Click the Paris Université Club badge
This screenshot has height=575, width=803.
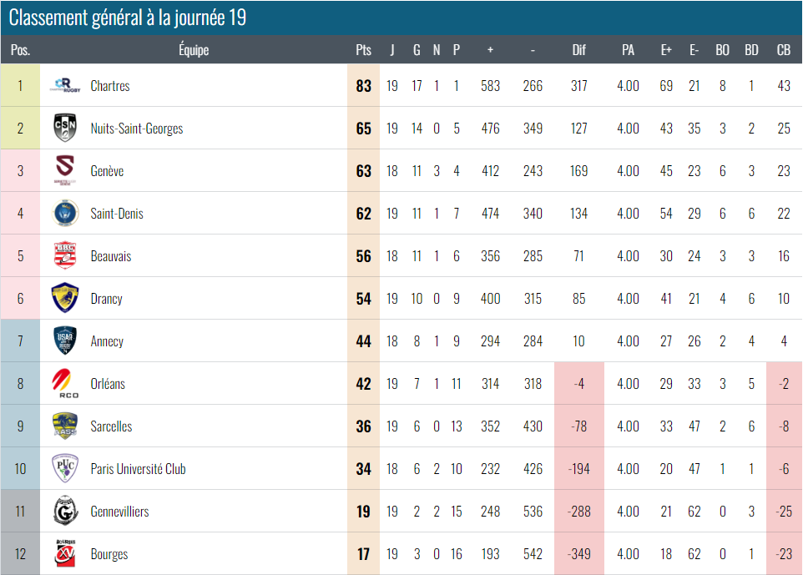pos(65,468)
